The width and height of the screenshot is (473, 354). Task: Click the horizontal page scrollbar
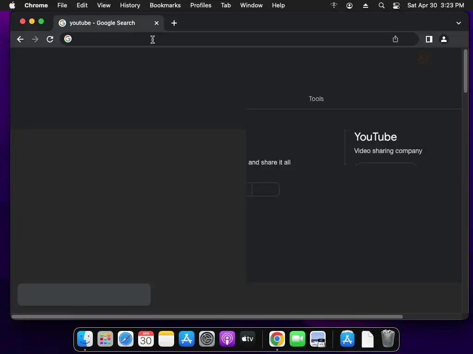[x=207, y=317]
